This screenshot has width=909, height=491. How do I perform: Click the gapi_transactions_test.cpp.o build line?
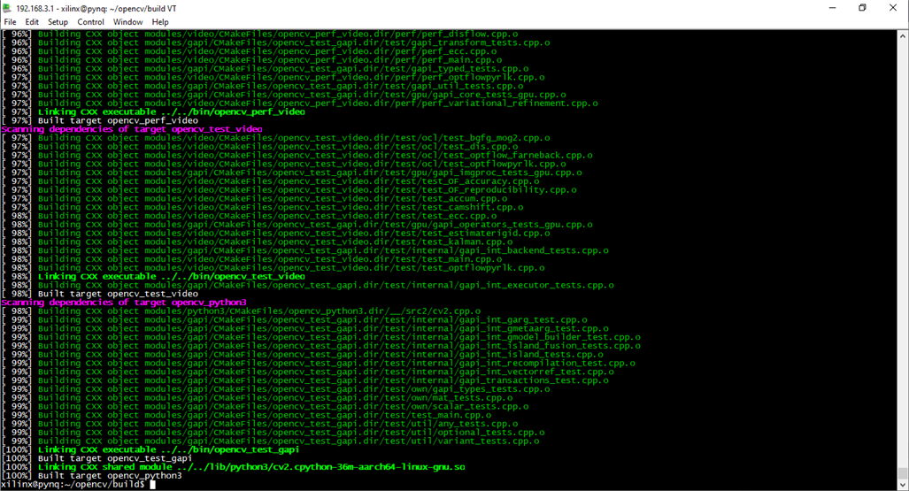305,380
